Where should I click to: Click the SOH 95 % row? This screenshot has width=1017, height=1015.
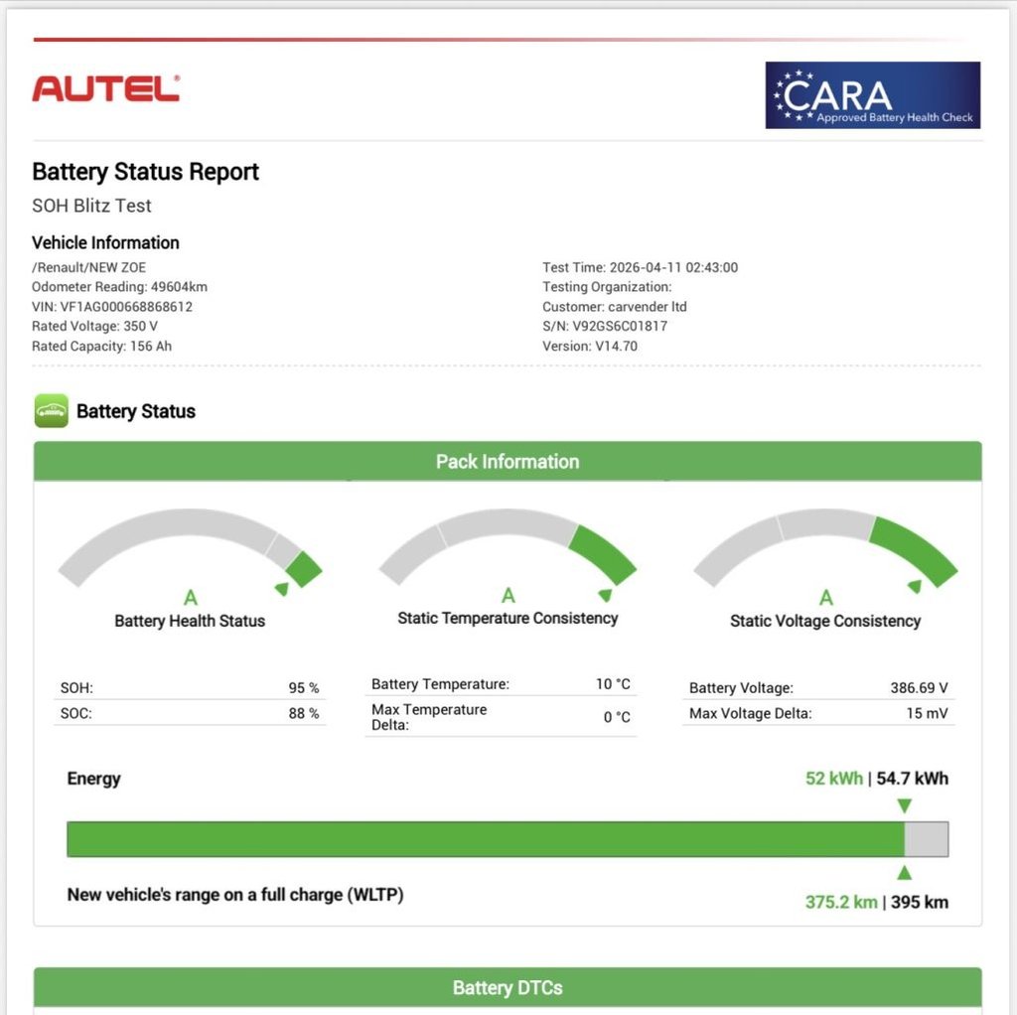pos(190,687)
